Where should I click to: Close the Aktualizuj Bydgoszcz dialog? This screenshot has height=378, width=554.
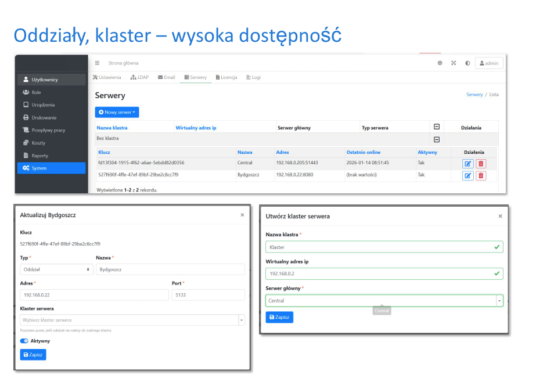(242, 215)
